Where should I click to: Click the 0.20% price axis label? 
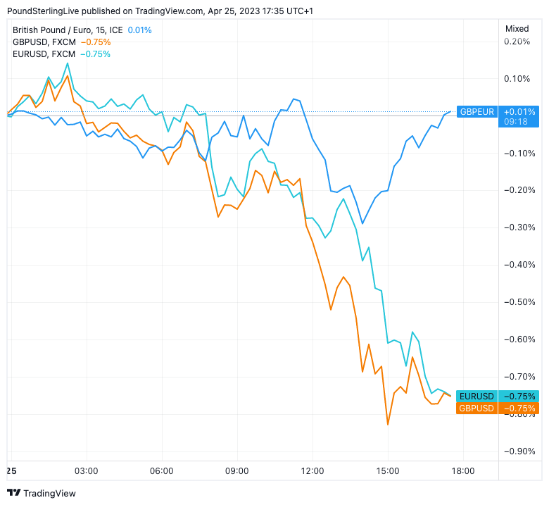click(x=517, y=41)
